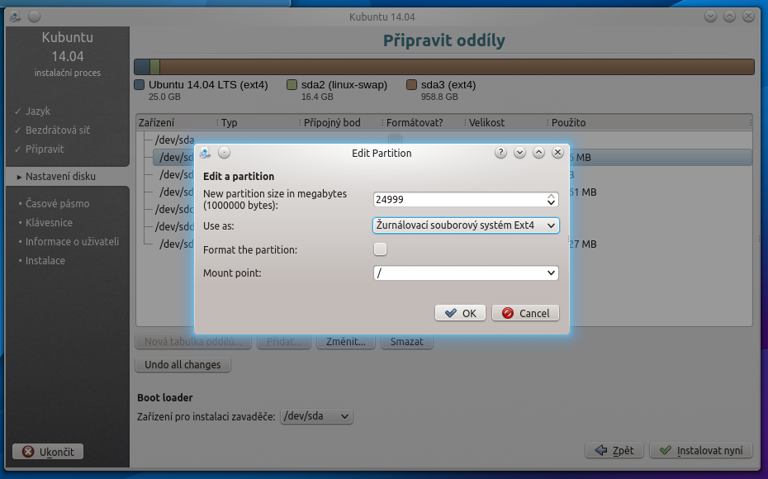Click the '16.4 GB' size label
Screen dimensions: 768x479
[317, 97]
